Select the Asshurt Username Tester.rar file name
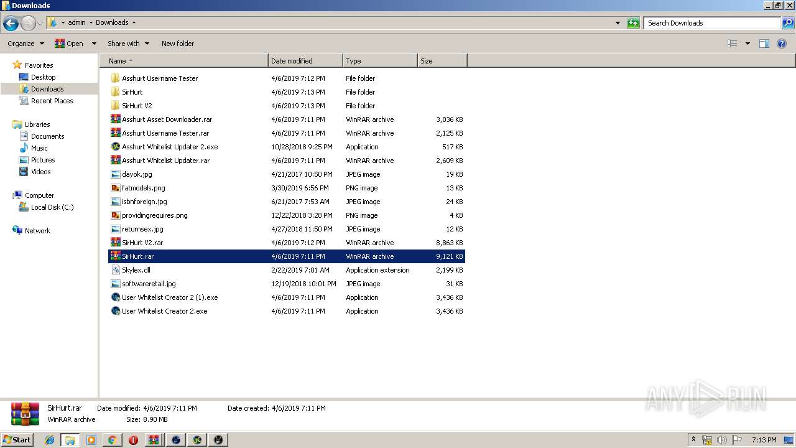The image size is (796, 448). 165,133
